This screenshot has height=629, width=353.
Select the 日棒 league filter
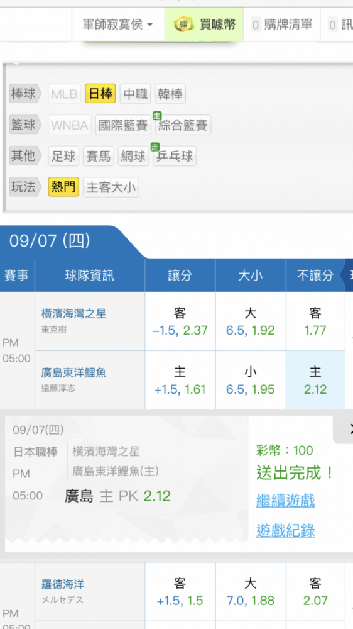pyautogui.click(x=100, y=94)
